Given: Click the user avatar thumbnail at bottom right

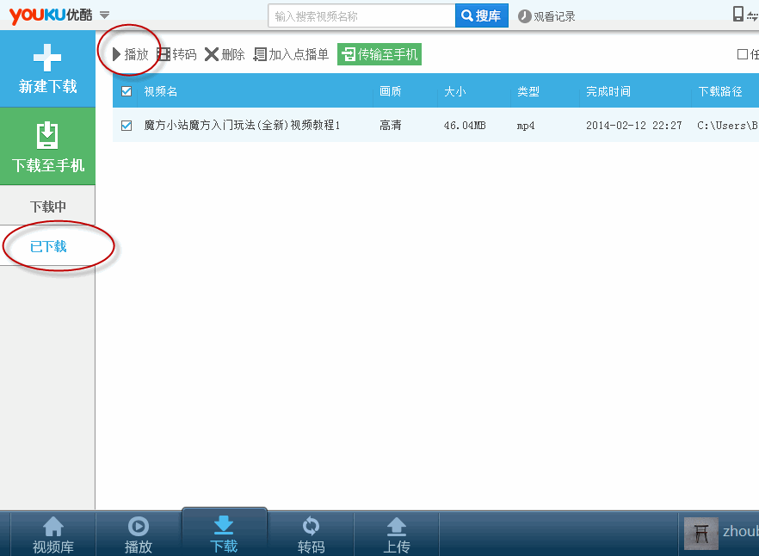Looking at the screenshot, I should point(700,534).
